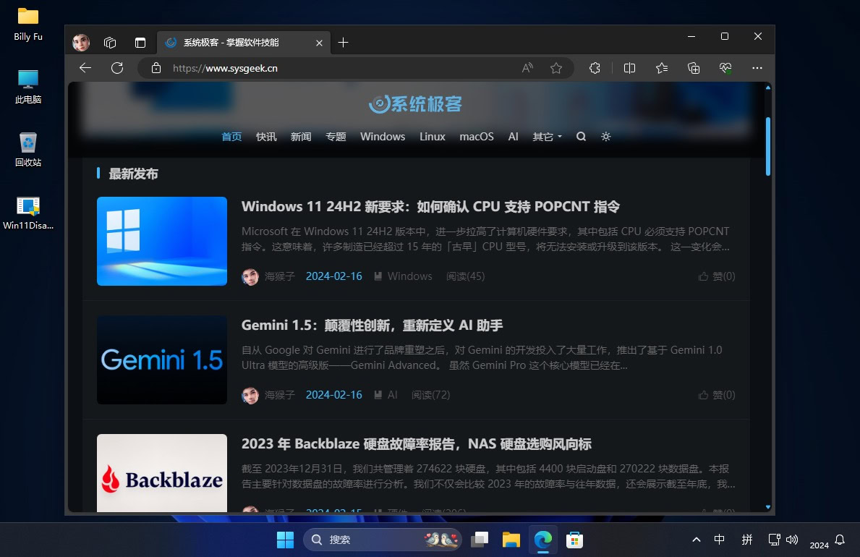Start Read aloud from address bar
Image resolution: width=860 pixels, height=557 pixels.
coord(527,68)
